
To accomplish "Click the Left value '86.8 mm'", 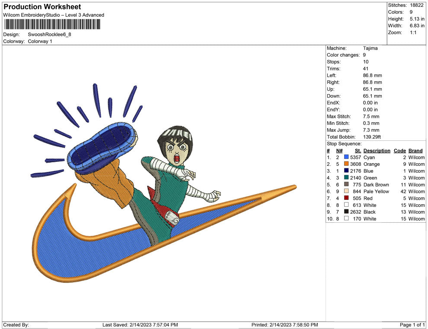I will (x=372, y=76).
